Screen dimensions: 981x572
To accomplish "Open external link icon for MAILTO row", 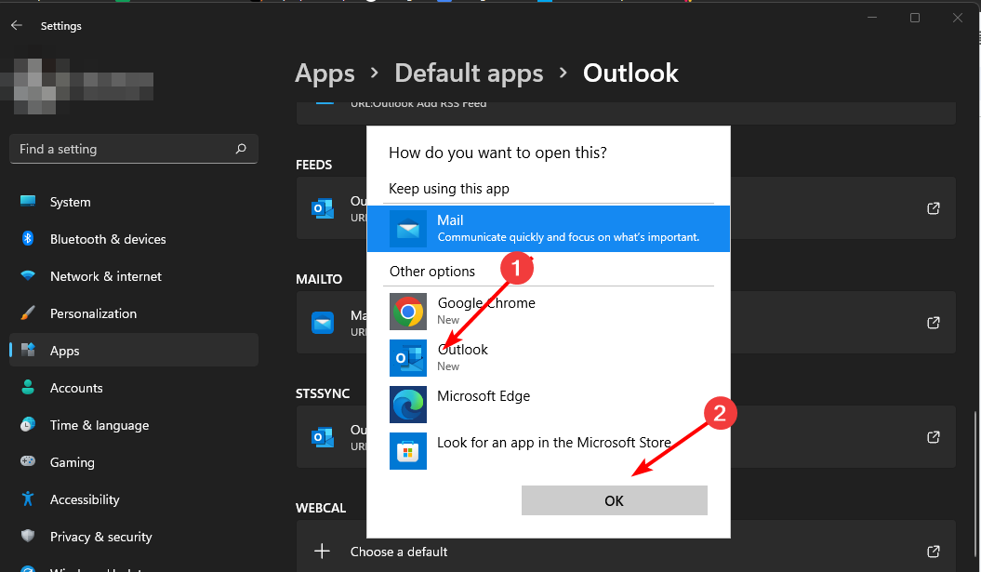I will [933, 323].
